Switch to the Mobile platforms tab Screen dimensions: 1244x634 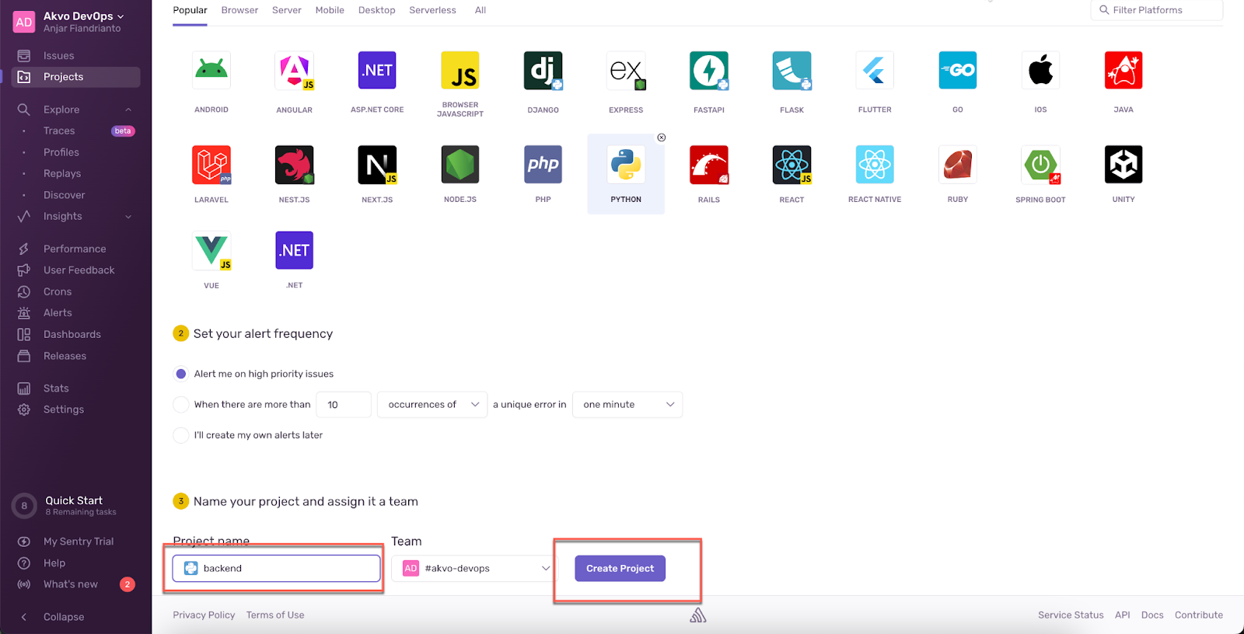coord(330,10)
